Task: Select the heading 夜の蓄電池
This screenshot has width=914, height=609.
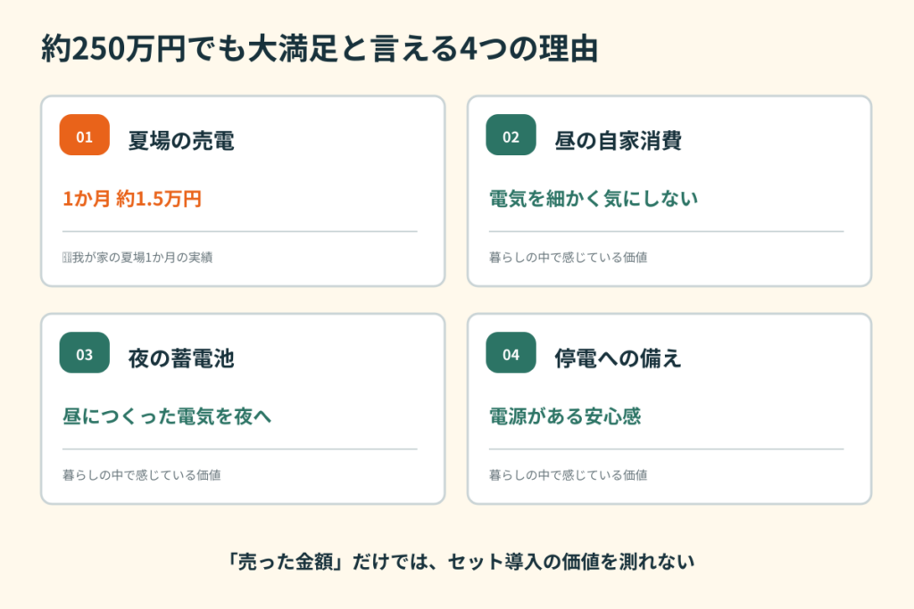Action: 181,358
